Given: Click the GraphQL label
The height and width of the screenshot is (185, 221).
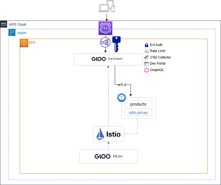Looking at the screenshot, I should coord(157,70).
